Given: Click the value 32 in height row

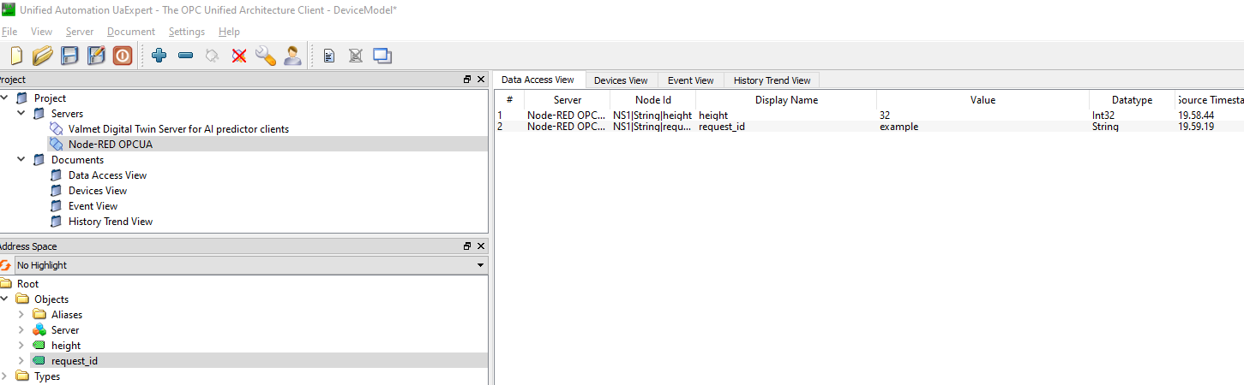Looking at the screenshot, I should [x=885, y=115].
